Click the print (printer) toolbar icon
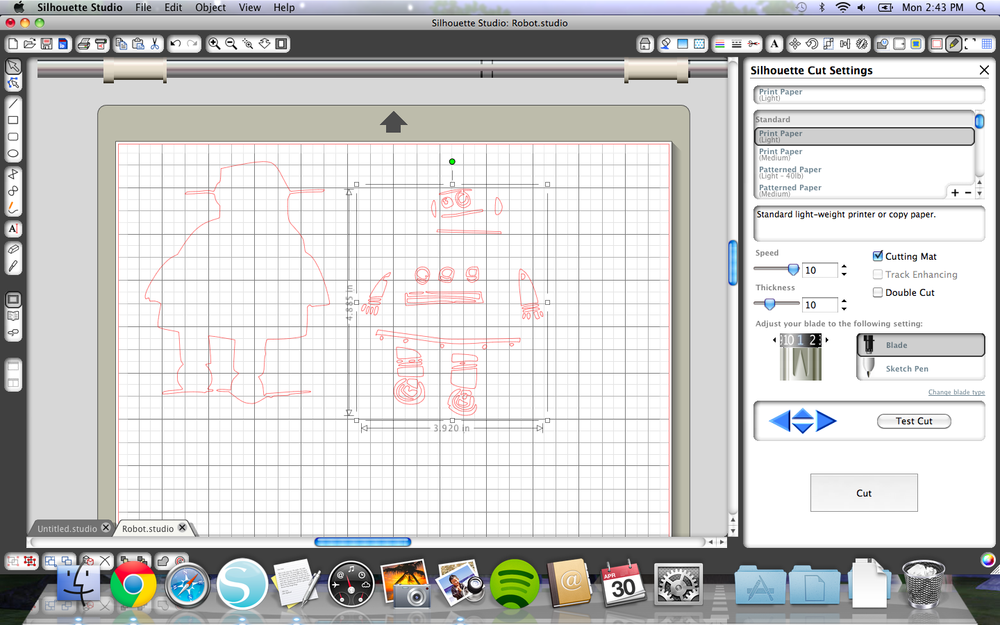1000x625 pixels. pyautogui.click(x=84, y=44)
